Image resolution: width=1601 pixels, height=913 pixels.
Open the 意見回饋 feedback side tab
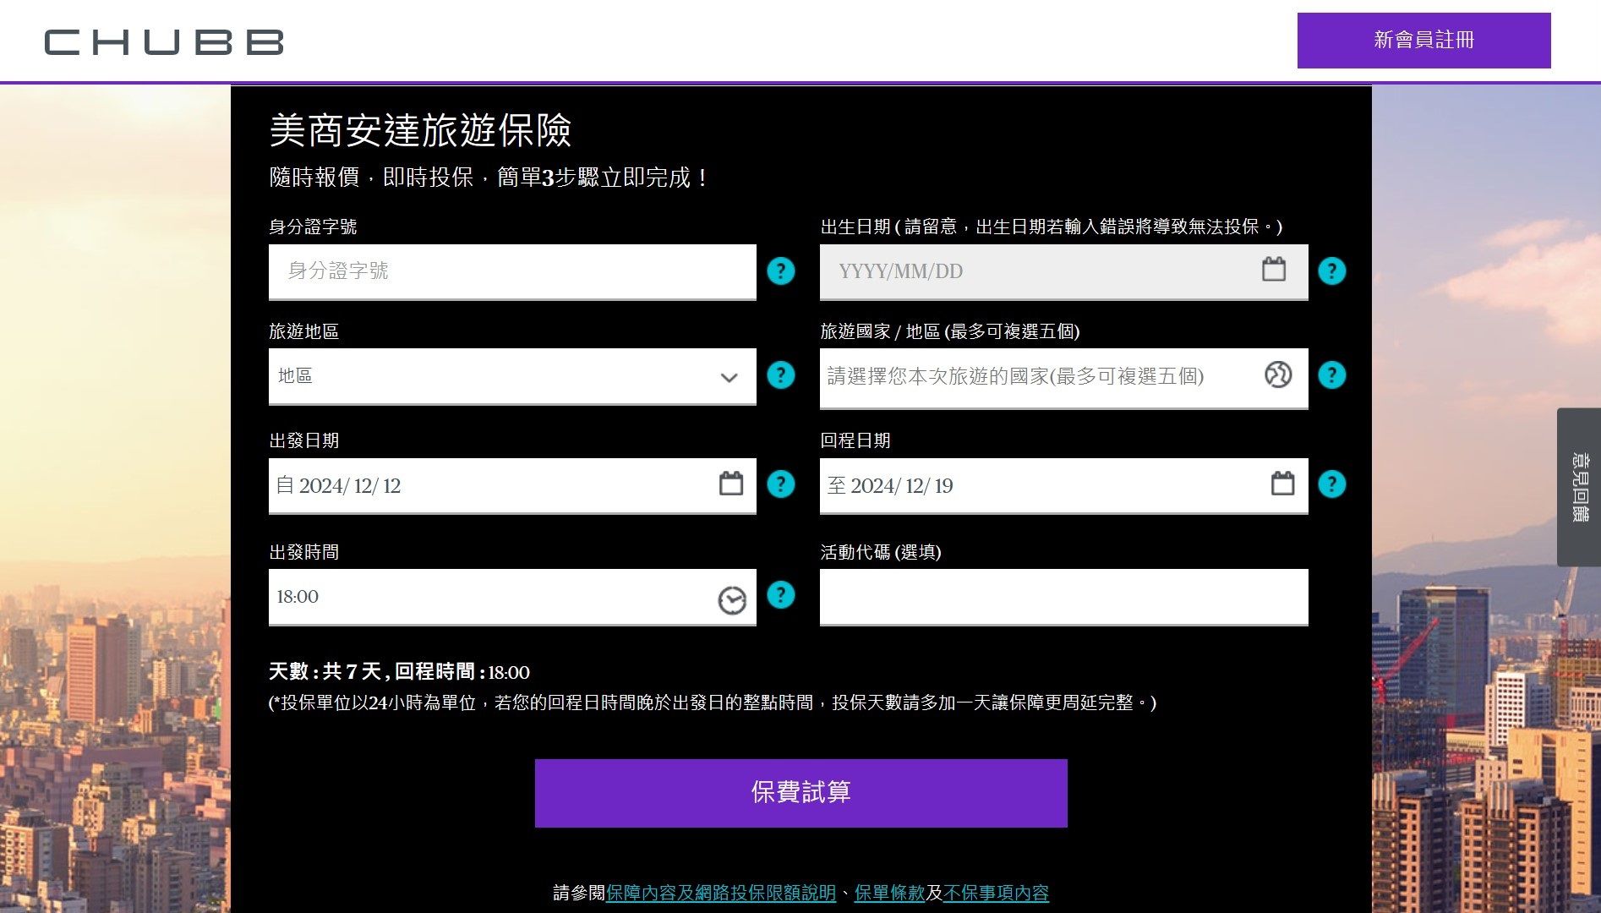point(1579,487)
